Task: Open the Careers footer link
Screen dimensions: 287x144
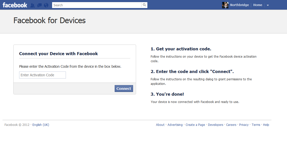Action: tap(231, 125)
